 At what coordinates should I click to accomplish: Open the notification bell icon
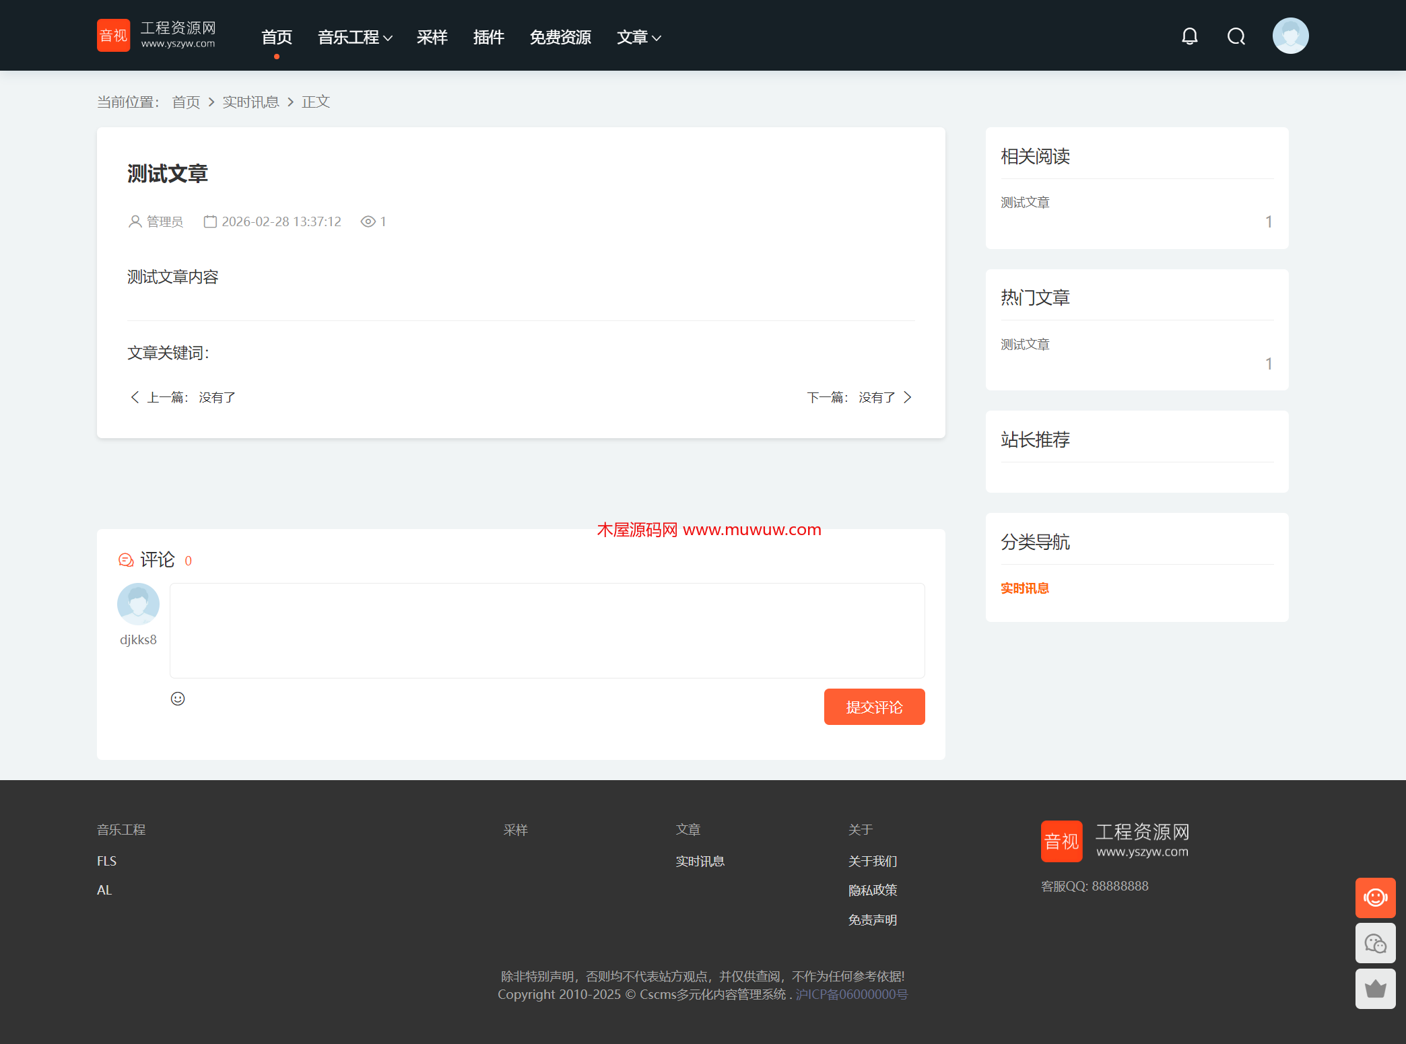point(1189,36)
